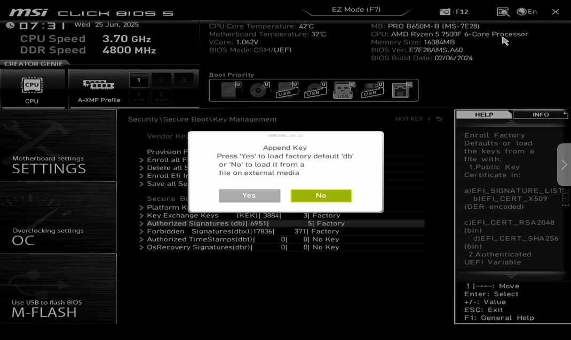The width and height of the screenshot is (571, 340).
Task: Switch to the INFO tab
Action: (x=540, y=115)
